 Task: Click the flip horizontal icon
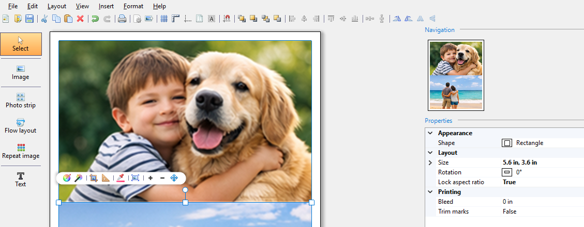(421, 19)
